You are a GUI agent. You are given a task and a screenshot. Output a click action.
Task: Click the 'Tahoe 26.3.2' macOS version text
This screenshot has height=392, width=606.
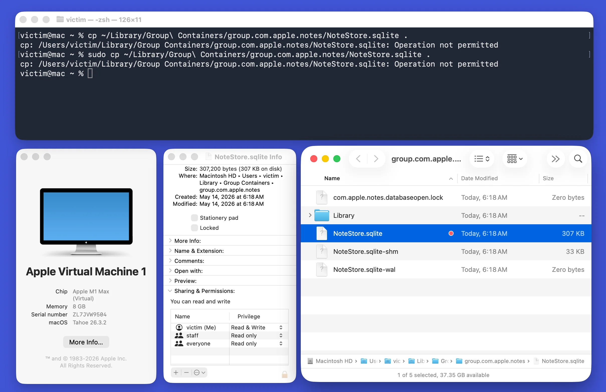[89, 322]
